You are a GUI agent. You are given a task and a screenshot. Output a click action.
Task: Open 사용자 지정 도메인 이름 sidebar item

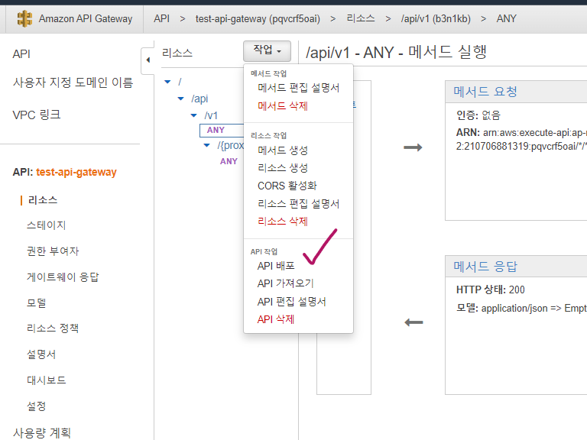(x=73, y=82)
